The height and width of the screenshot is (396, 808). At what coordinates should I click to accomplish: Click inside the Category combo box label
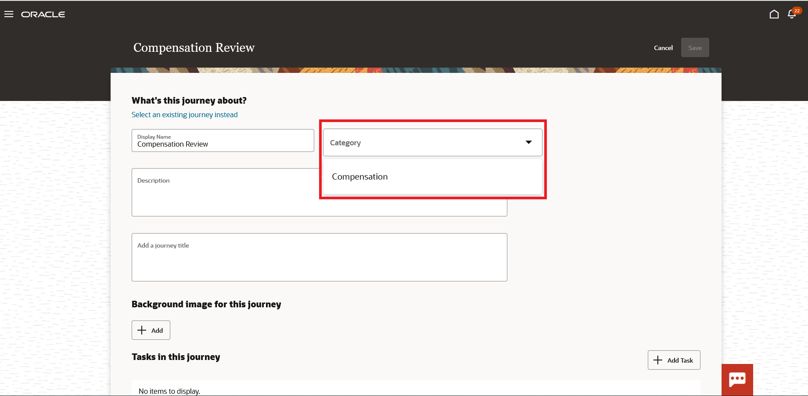(x=345, y=143)
